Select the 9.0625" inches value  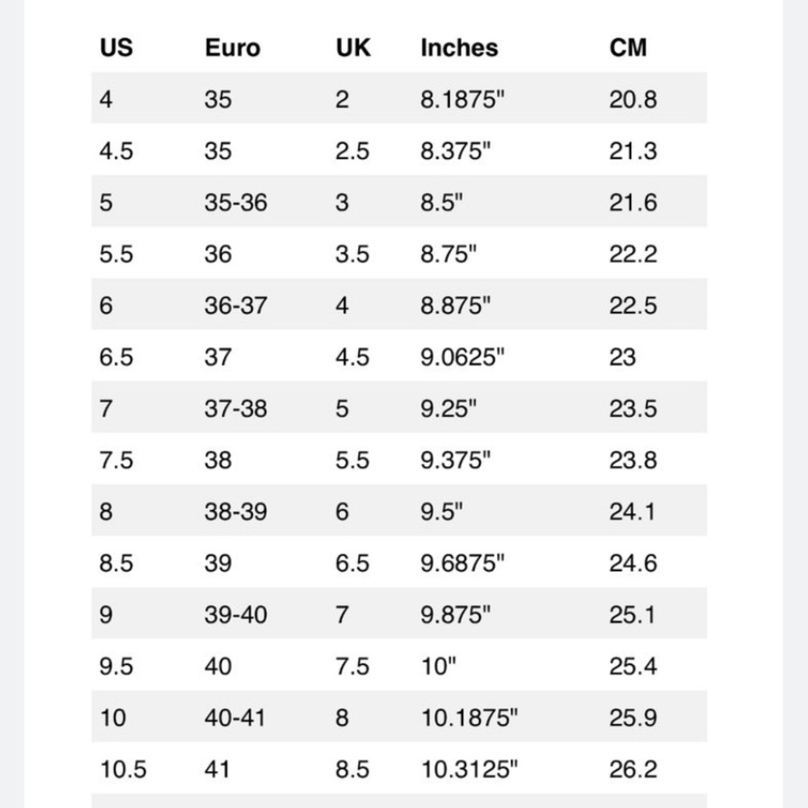pyautogui.click(x=462, y=356)
